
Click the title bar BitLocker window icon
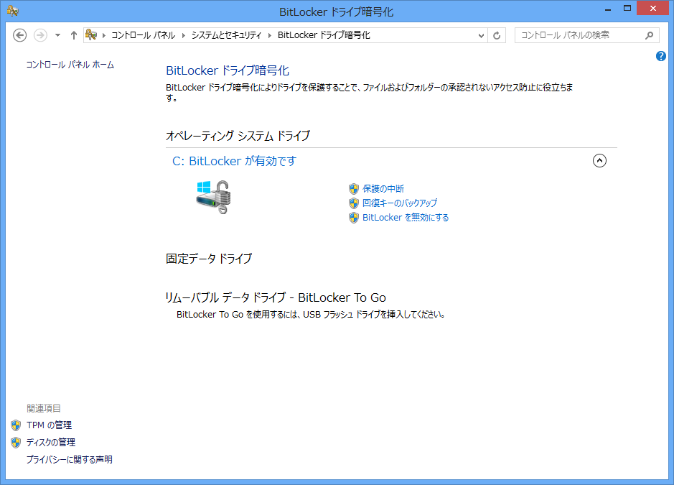(12, 11)
